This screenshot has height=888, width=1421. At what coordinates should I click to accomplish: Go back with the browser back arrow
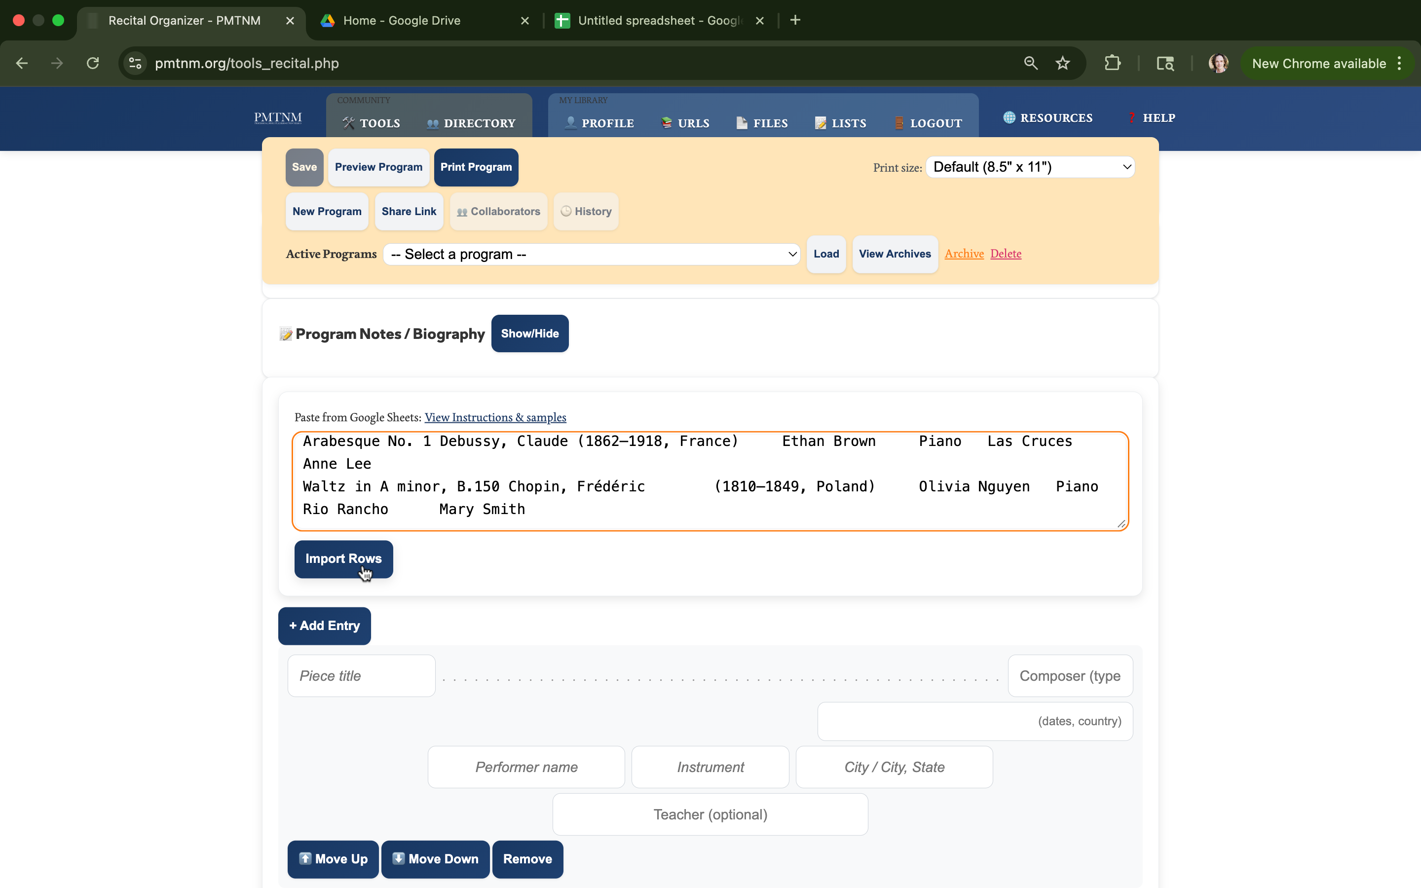pos(22,64)
